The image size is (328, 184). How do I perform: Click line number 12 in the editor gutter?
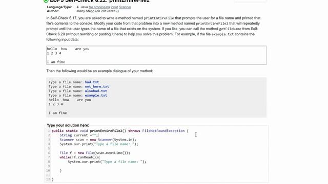pyautogui.click(x=48, y=179)
